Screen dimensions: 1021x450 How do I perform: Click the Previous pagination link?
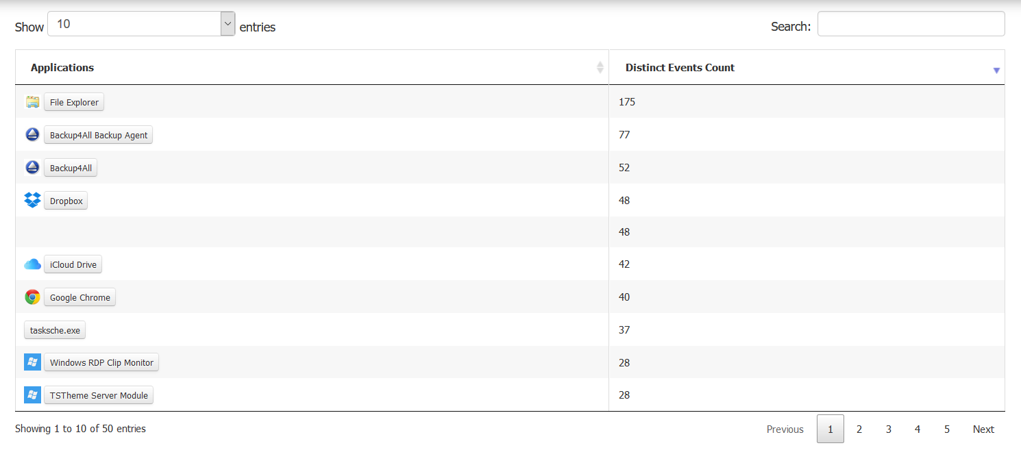click(785, 429)
